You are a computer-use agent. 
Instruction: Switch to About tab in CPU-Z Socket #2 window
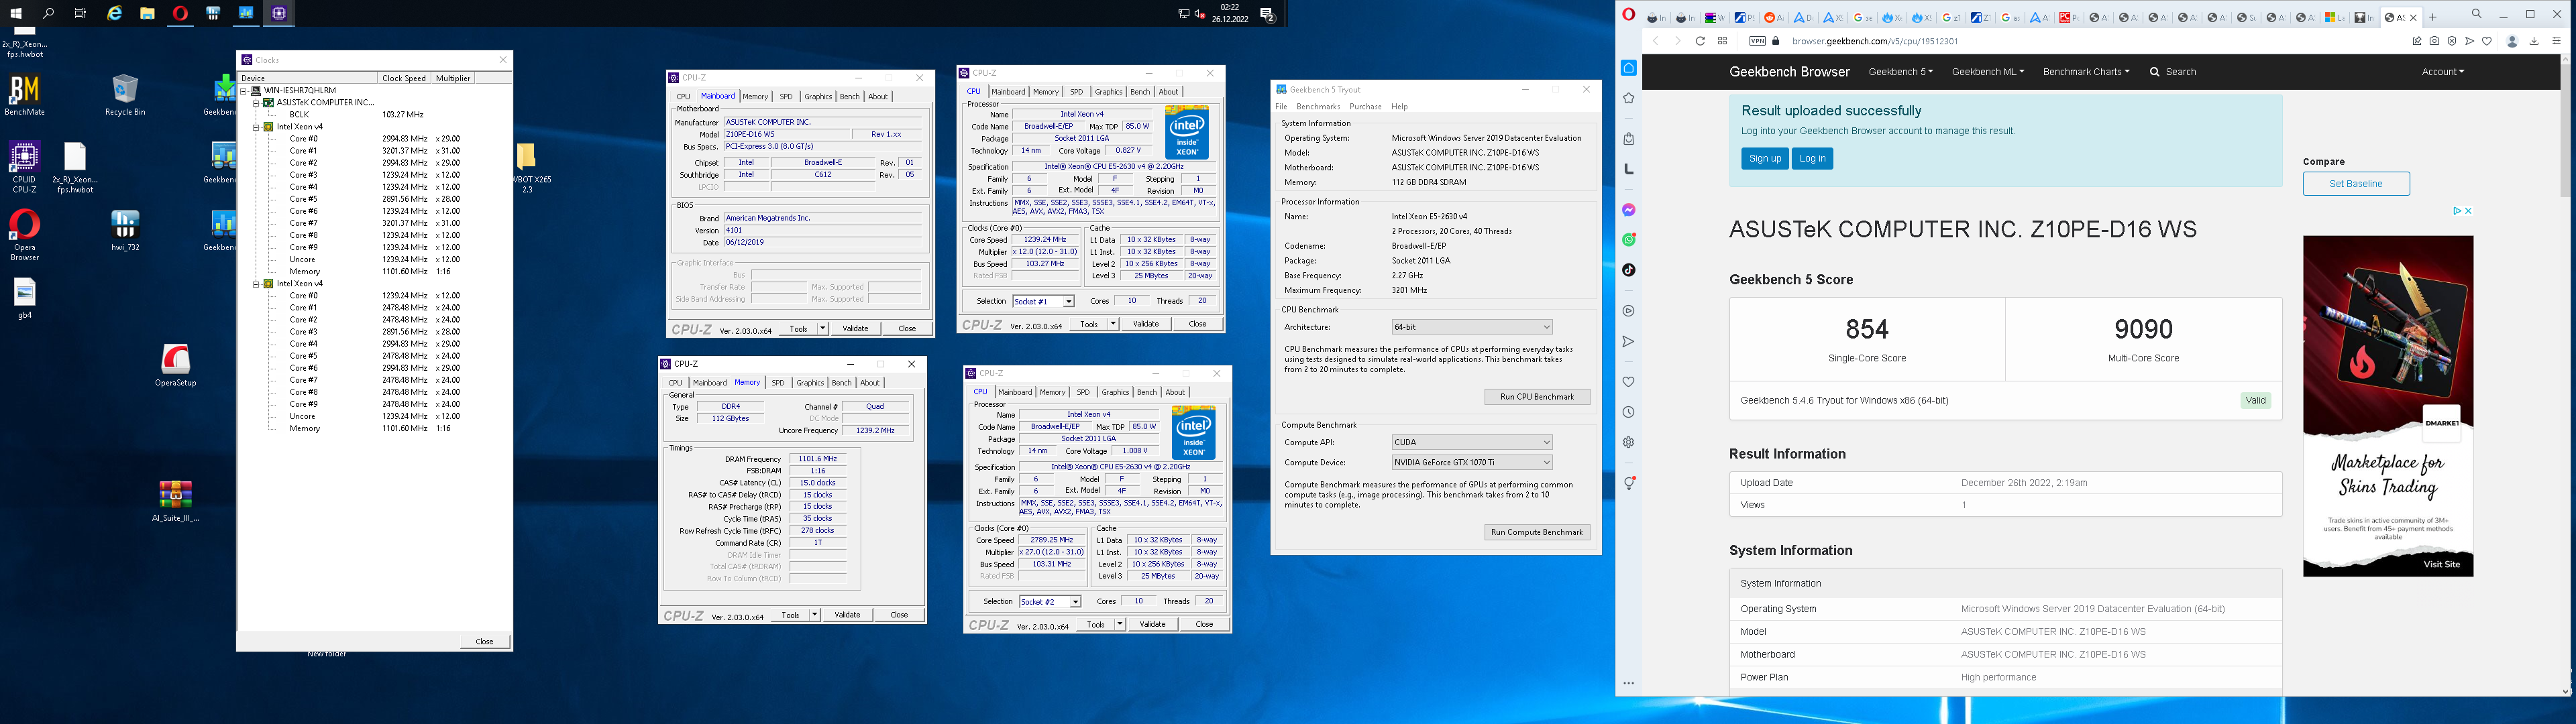tap(1175, 392)
